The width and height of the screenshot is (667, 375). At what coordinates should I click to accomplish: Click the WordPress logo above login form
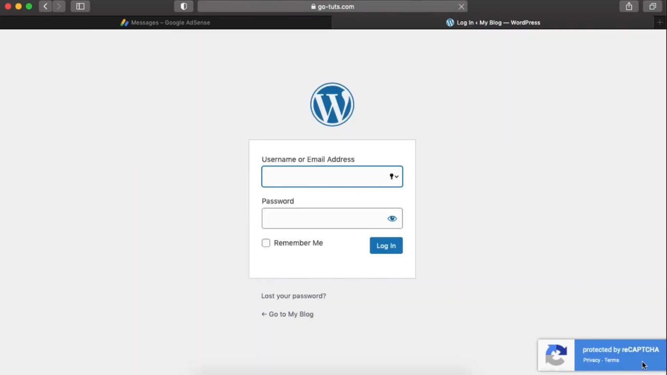(x=332, y=104)
